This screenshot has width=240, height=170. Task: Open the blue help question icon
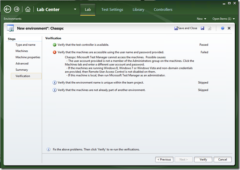[223, 28]
